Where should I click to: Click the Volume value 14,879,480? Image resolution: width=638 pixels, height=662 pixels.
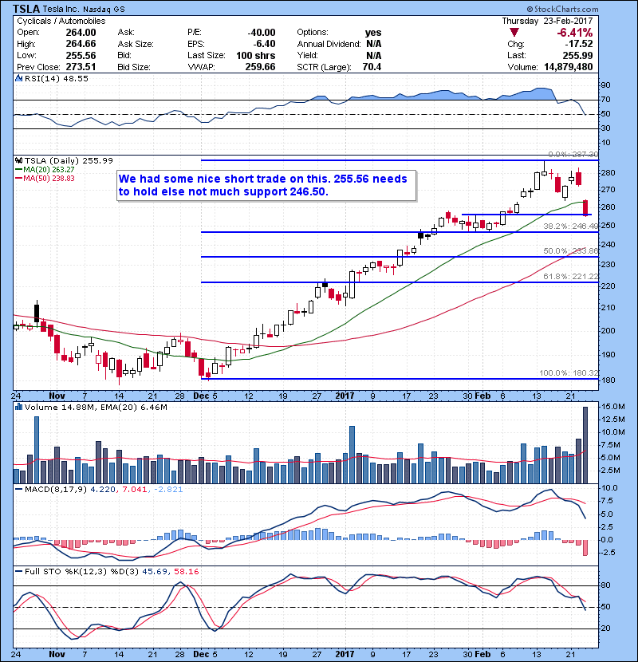(569, 67)
